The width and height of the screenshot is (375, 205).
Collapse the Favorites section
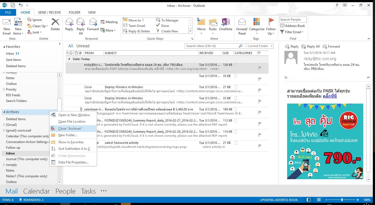tap(4, 47)
